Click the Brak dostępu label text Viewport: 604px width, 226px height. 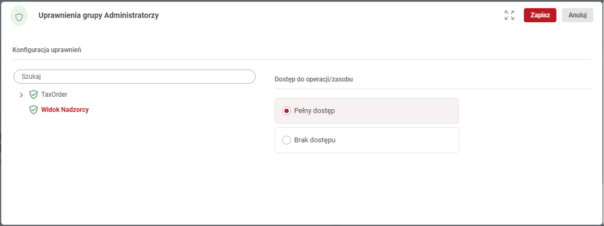pyautogui.click(x=314, y=140)
